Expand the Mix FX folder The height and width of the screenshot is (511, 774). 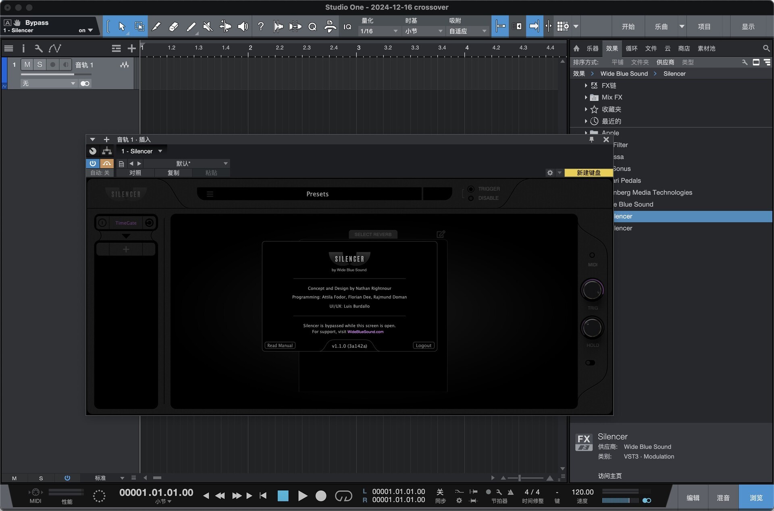pyautogui.click(x=586, y=97)
